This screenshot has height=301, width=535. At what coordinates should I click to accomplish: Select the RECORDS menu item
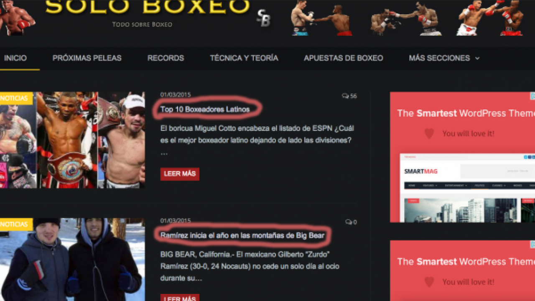(x=166, y=58)
